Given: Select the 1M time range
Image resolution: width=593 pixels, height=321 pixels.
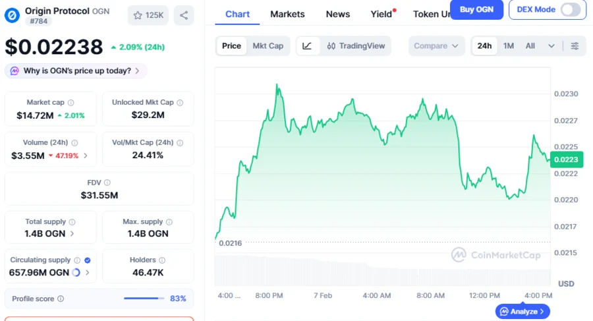Looking at the screenshot, I should [509, 46].
